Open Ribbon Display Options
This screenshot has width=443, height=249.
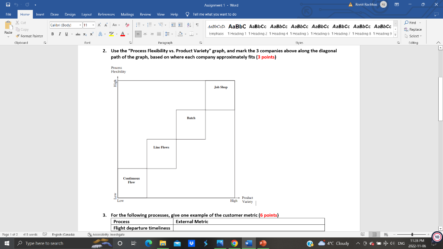(x=397, y=5)
